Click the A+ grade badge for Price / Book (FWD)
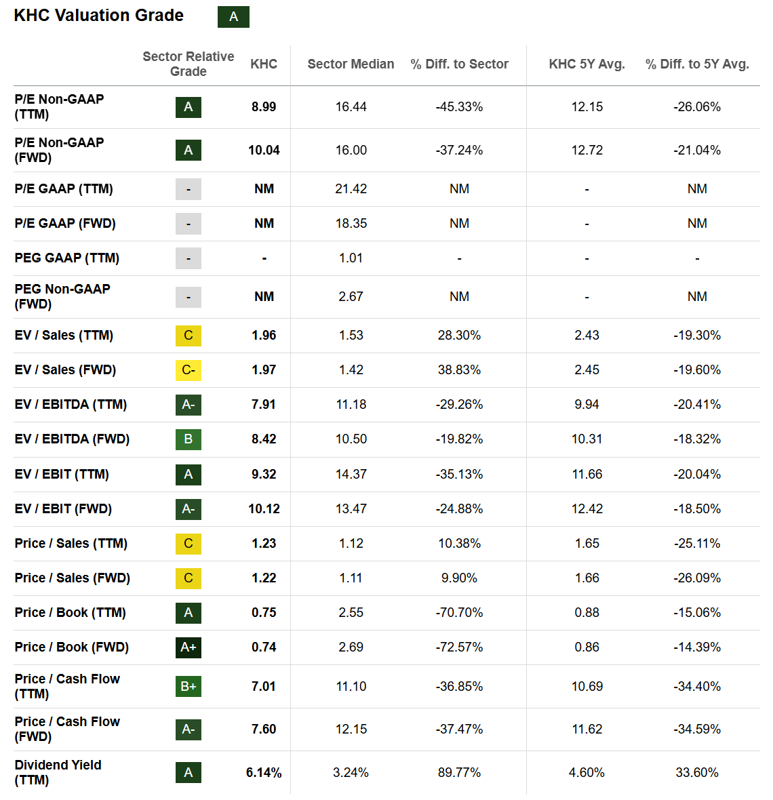Image resolution: width=773 pixels, height=800 pixels. click(x=189, y=647)
